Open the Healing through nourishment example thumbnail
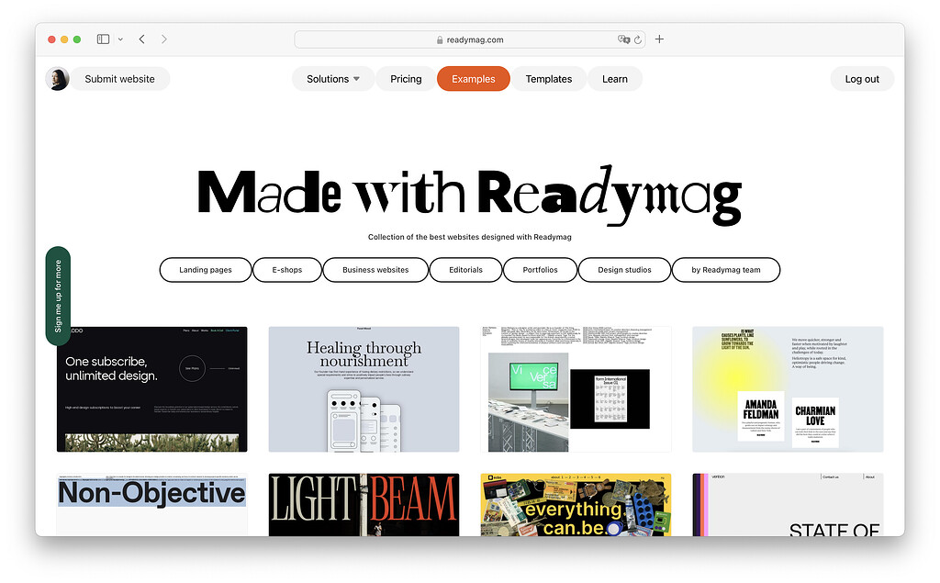The width and height of the screenshot is (940, 583). point(364,388)
